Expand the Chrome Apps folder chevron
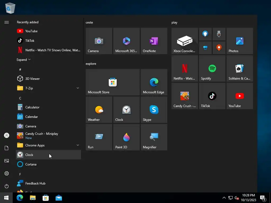 [x=78, y=145]
